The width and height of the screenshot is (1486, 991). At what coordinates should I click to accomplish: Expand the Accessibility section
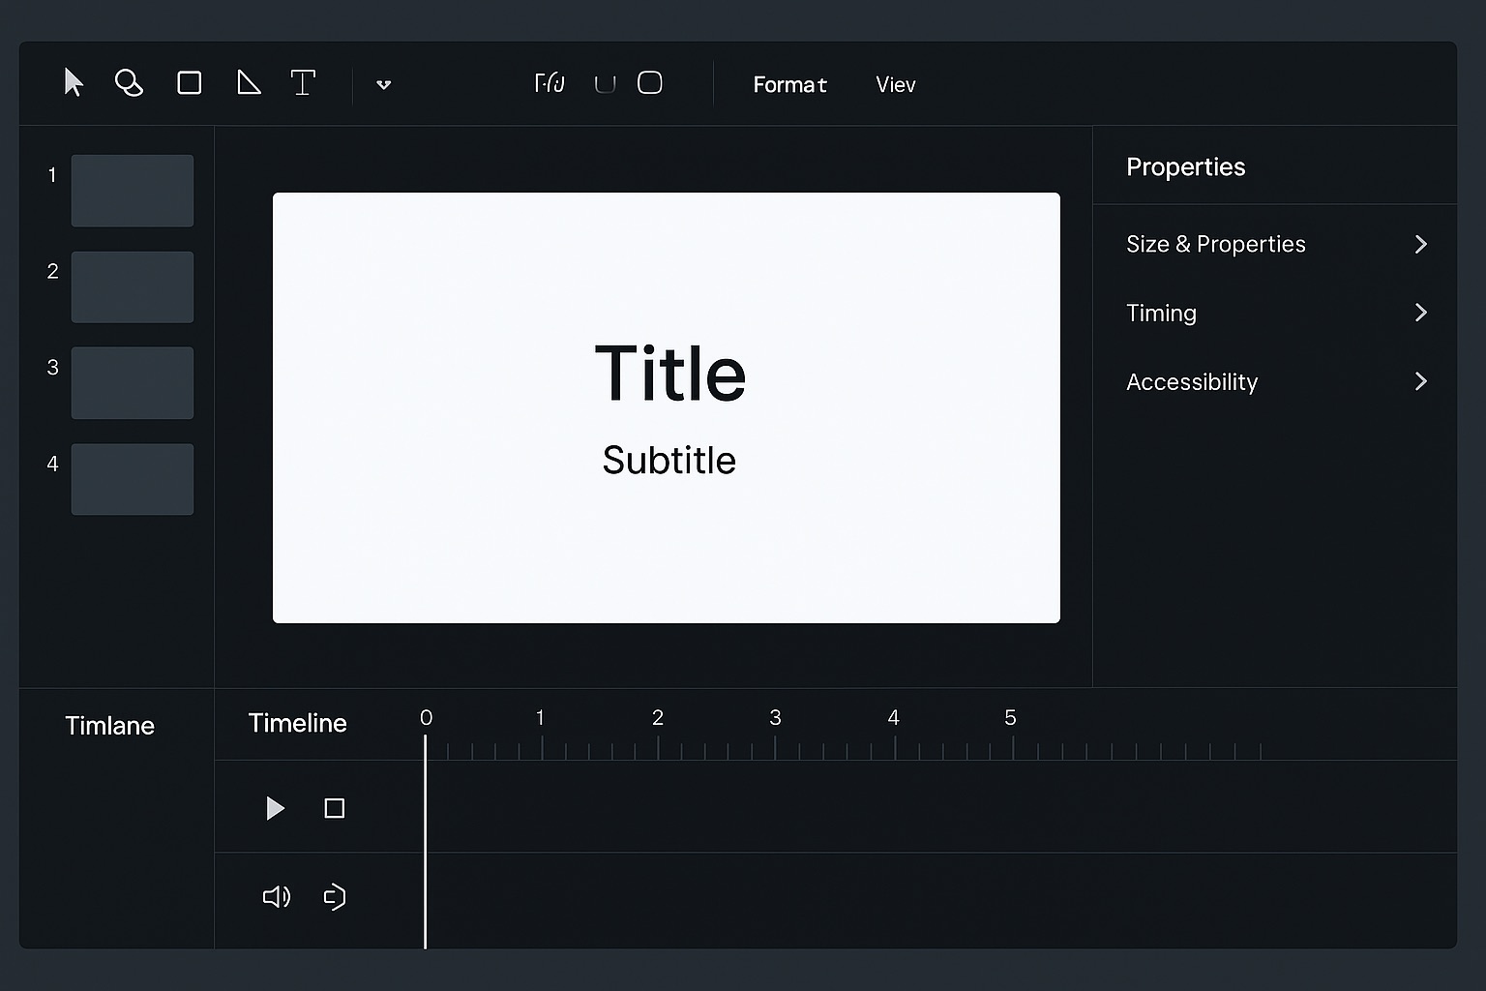click(x=1420, y=381)
